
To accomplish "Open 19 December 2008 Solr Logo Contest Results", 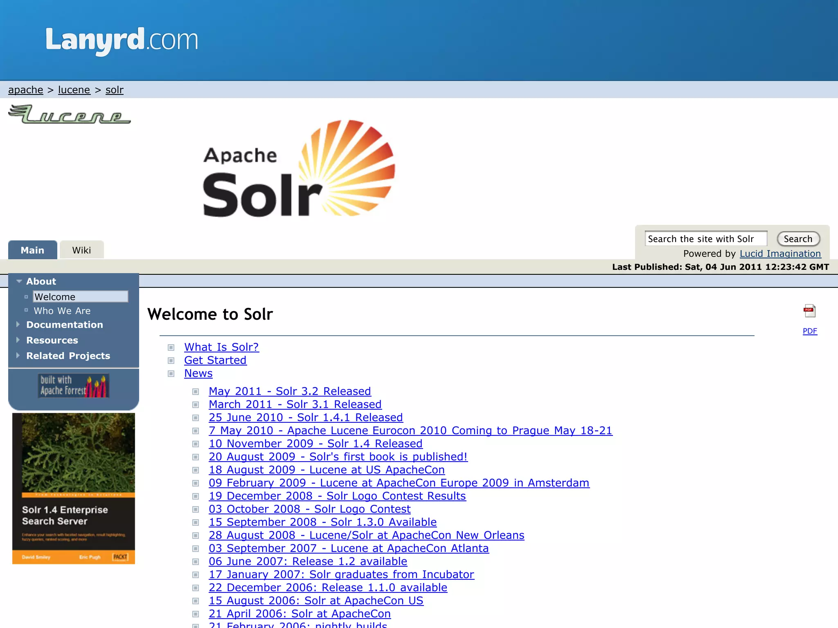I will tap(337, 496).
